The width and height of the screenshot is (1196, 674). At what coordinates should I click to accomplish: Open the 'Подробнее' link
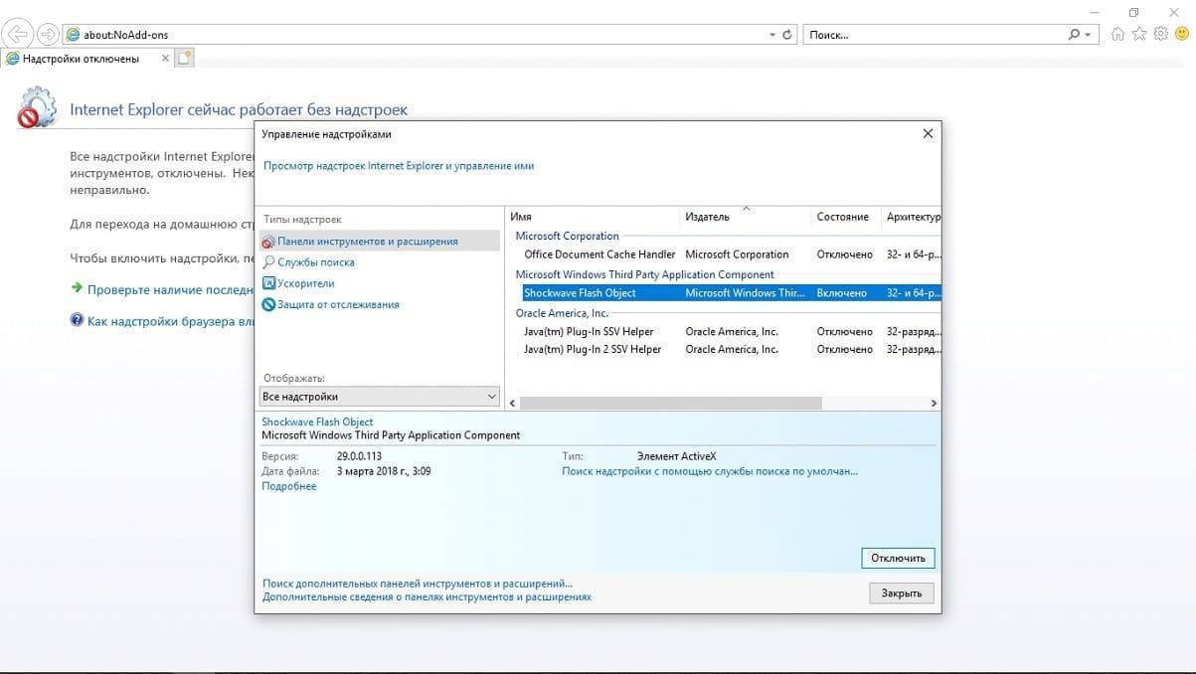(288, 486)
